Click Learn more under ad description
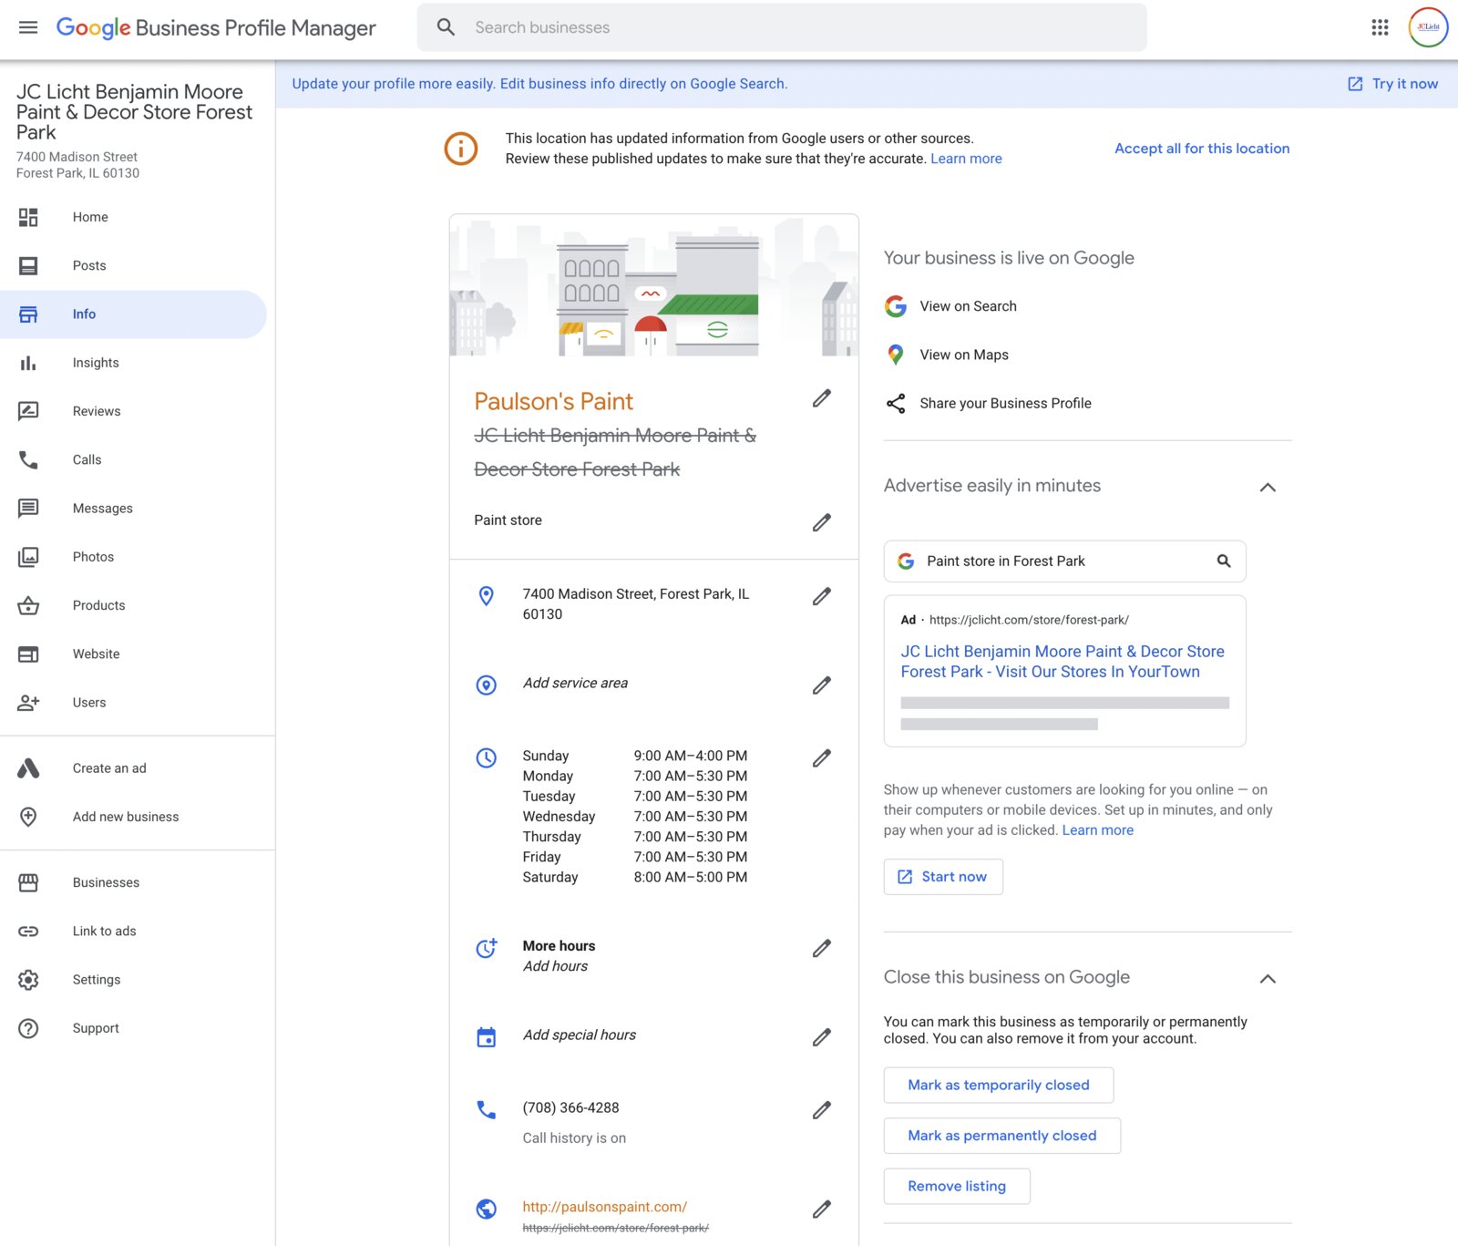Image resolution: width=1458 pixels, height=1246 pixels. point(1098,830)
